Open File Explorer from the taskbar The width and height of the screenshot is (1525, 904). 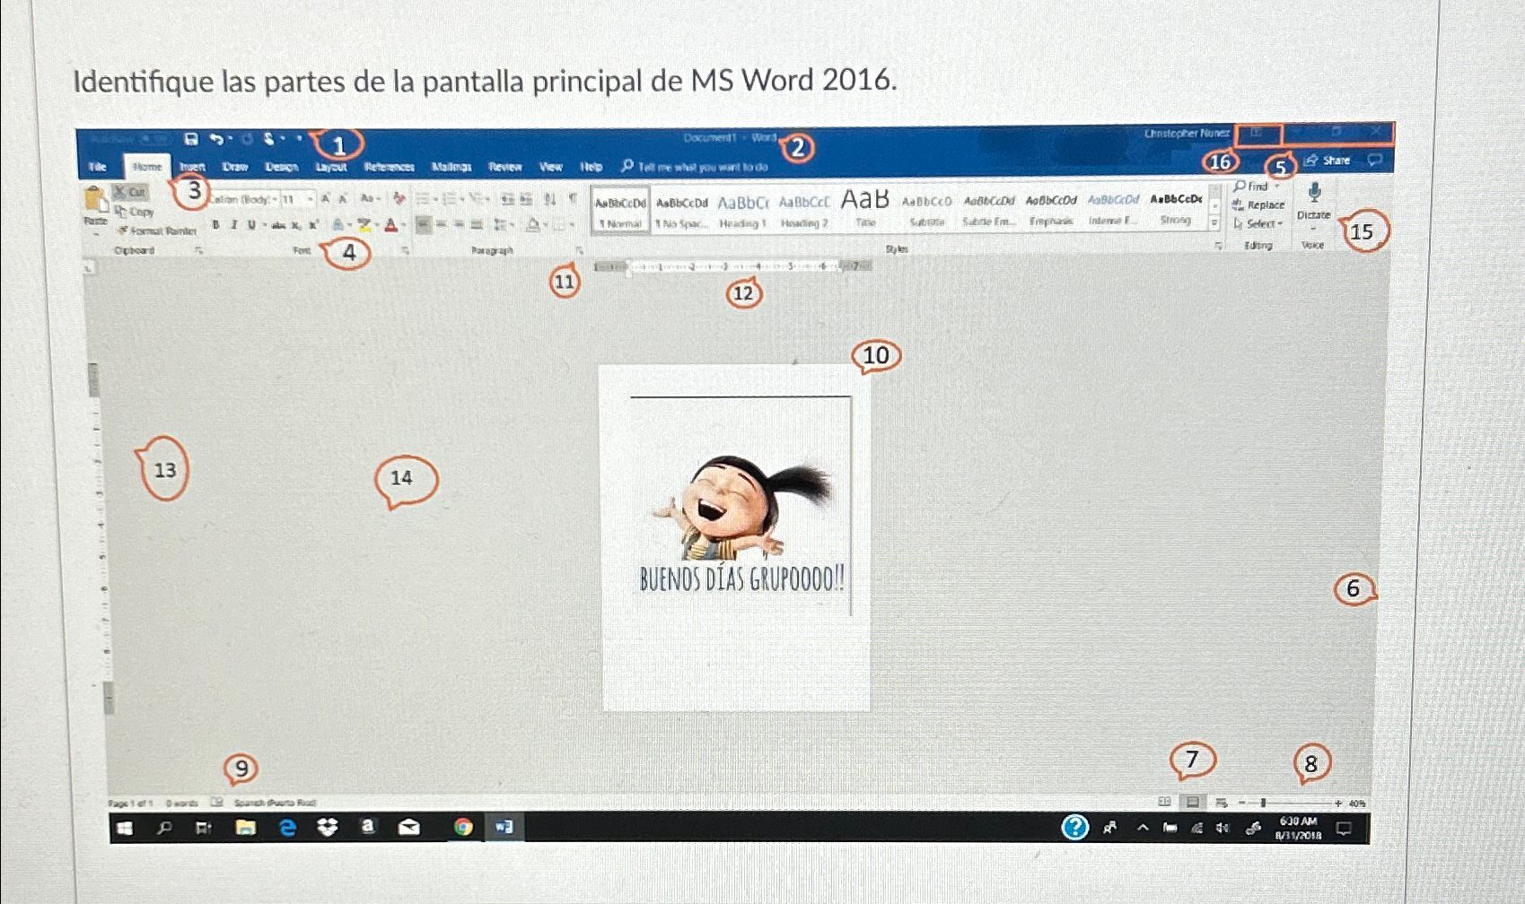pyautogui.click(x=245, y=828)
